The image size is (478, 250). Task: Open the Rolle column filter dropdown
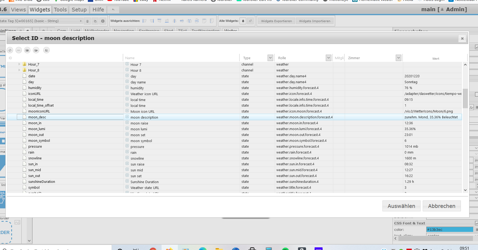tap(328, 58)
